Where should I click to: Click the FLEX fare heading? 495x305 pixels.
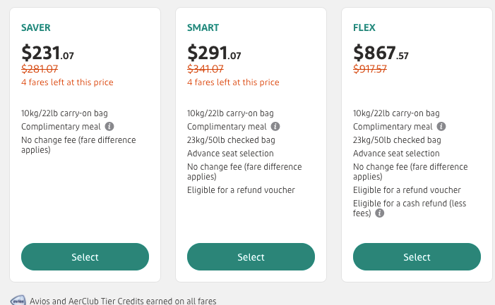point(366,28)
